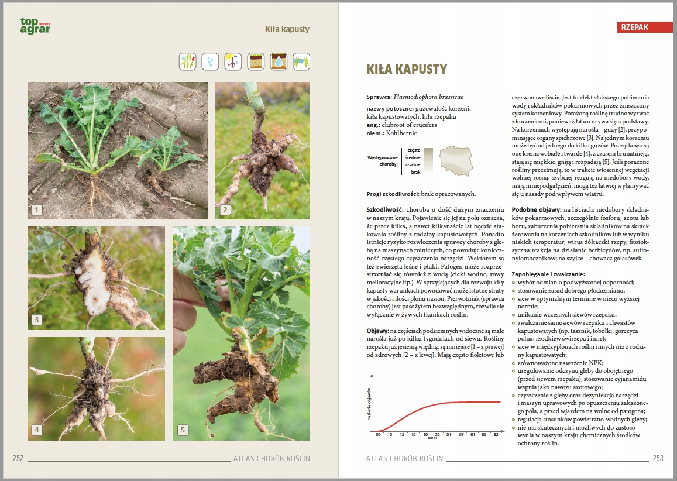This screenshot has width=677, height=481.
Task: Click the 'Występowanie choroby:' label
Action: 383,160
